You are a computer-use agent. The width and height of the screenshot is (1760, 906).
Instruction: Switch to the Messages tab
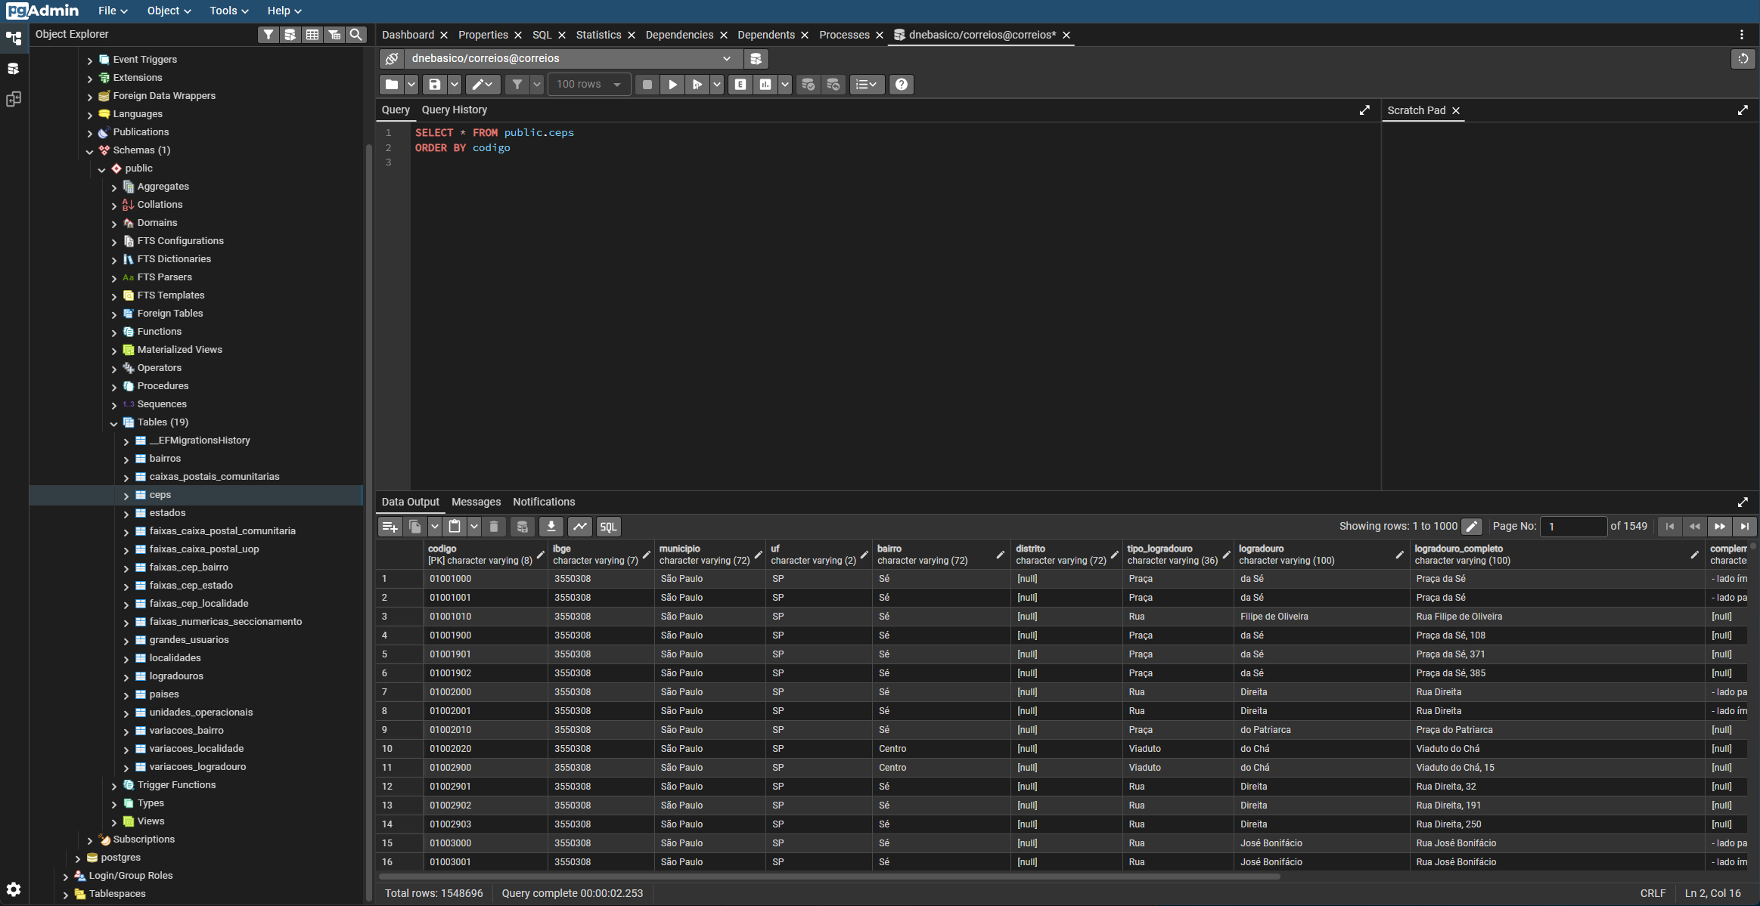(476, 502)
